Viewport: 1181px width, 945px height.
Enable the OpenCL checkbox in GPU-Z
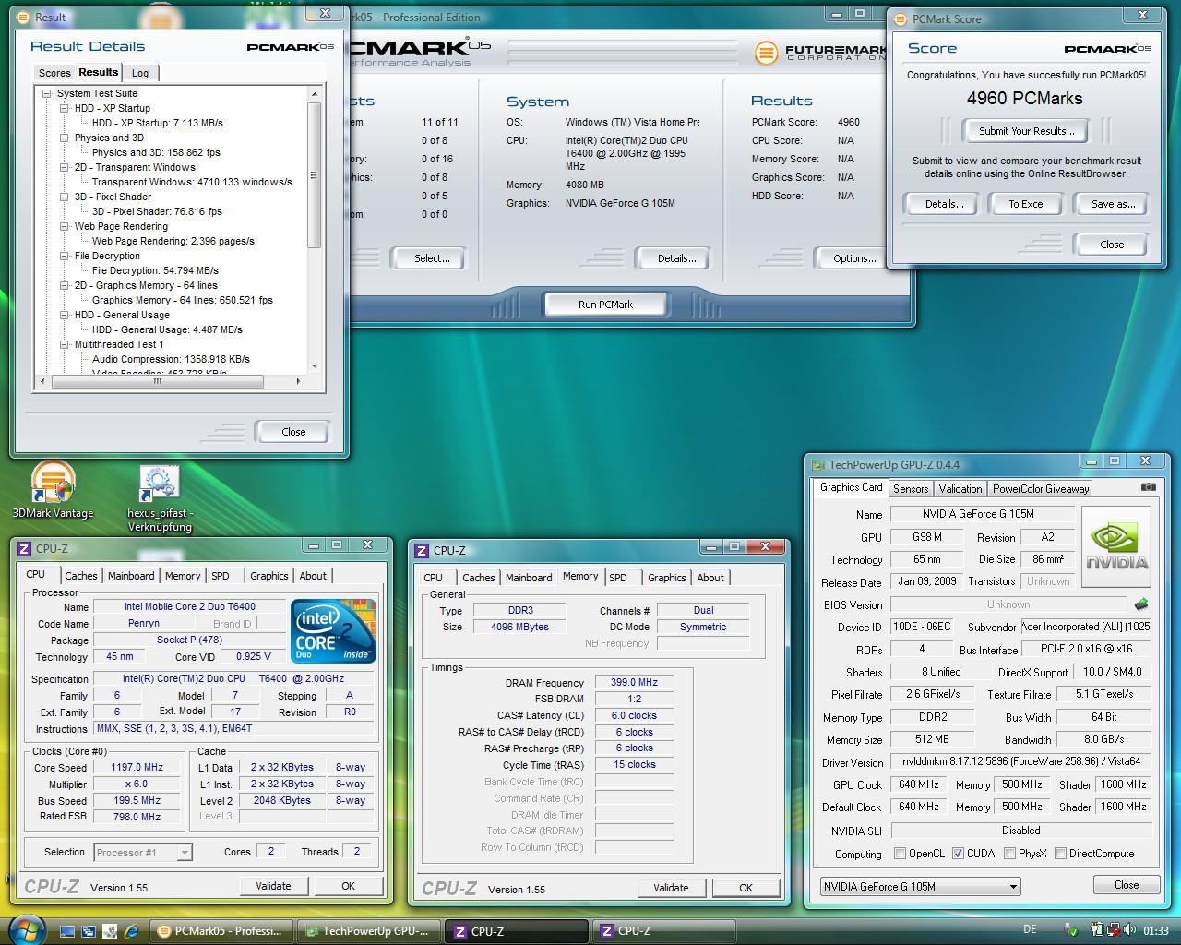point(900,854)
